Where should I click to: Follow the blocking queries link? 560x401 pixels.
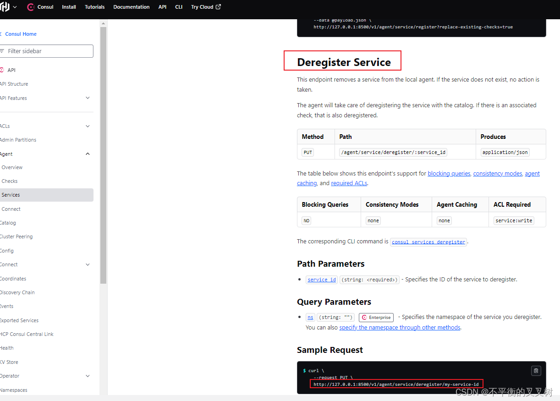click(449, 173)
